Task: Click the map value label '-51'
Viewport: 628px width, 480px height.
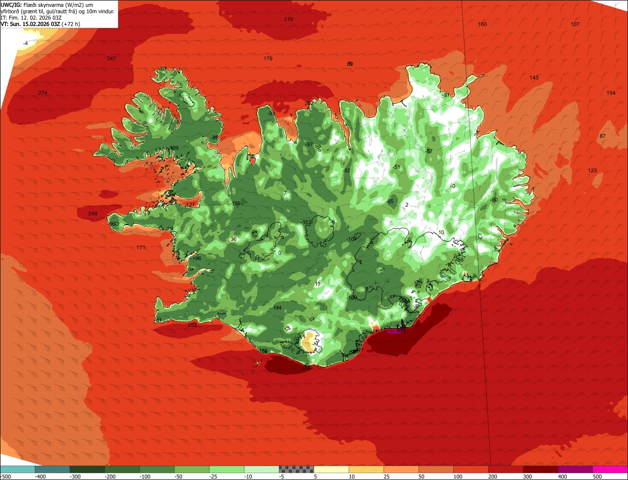Action: point(396,167)
